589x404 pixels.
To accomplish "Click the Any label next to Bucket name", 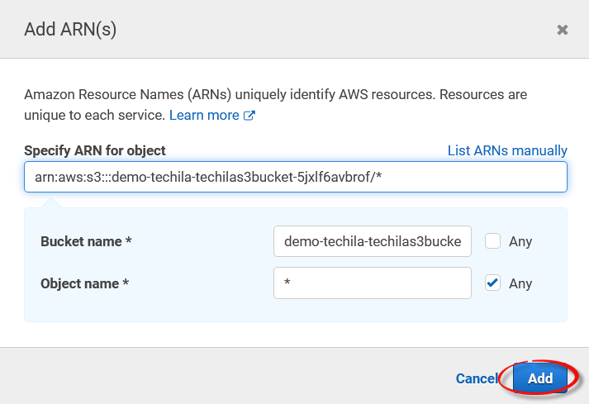I will 520,241.
